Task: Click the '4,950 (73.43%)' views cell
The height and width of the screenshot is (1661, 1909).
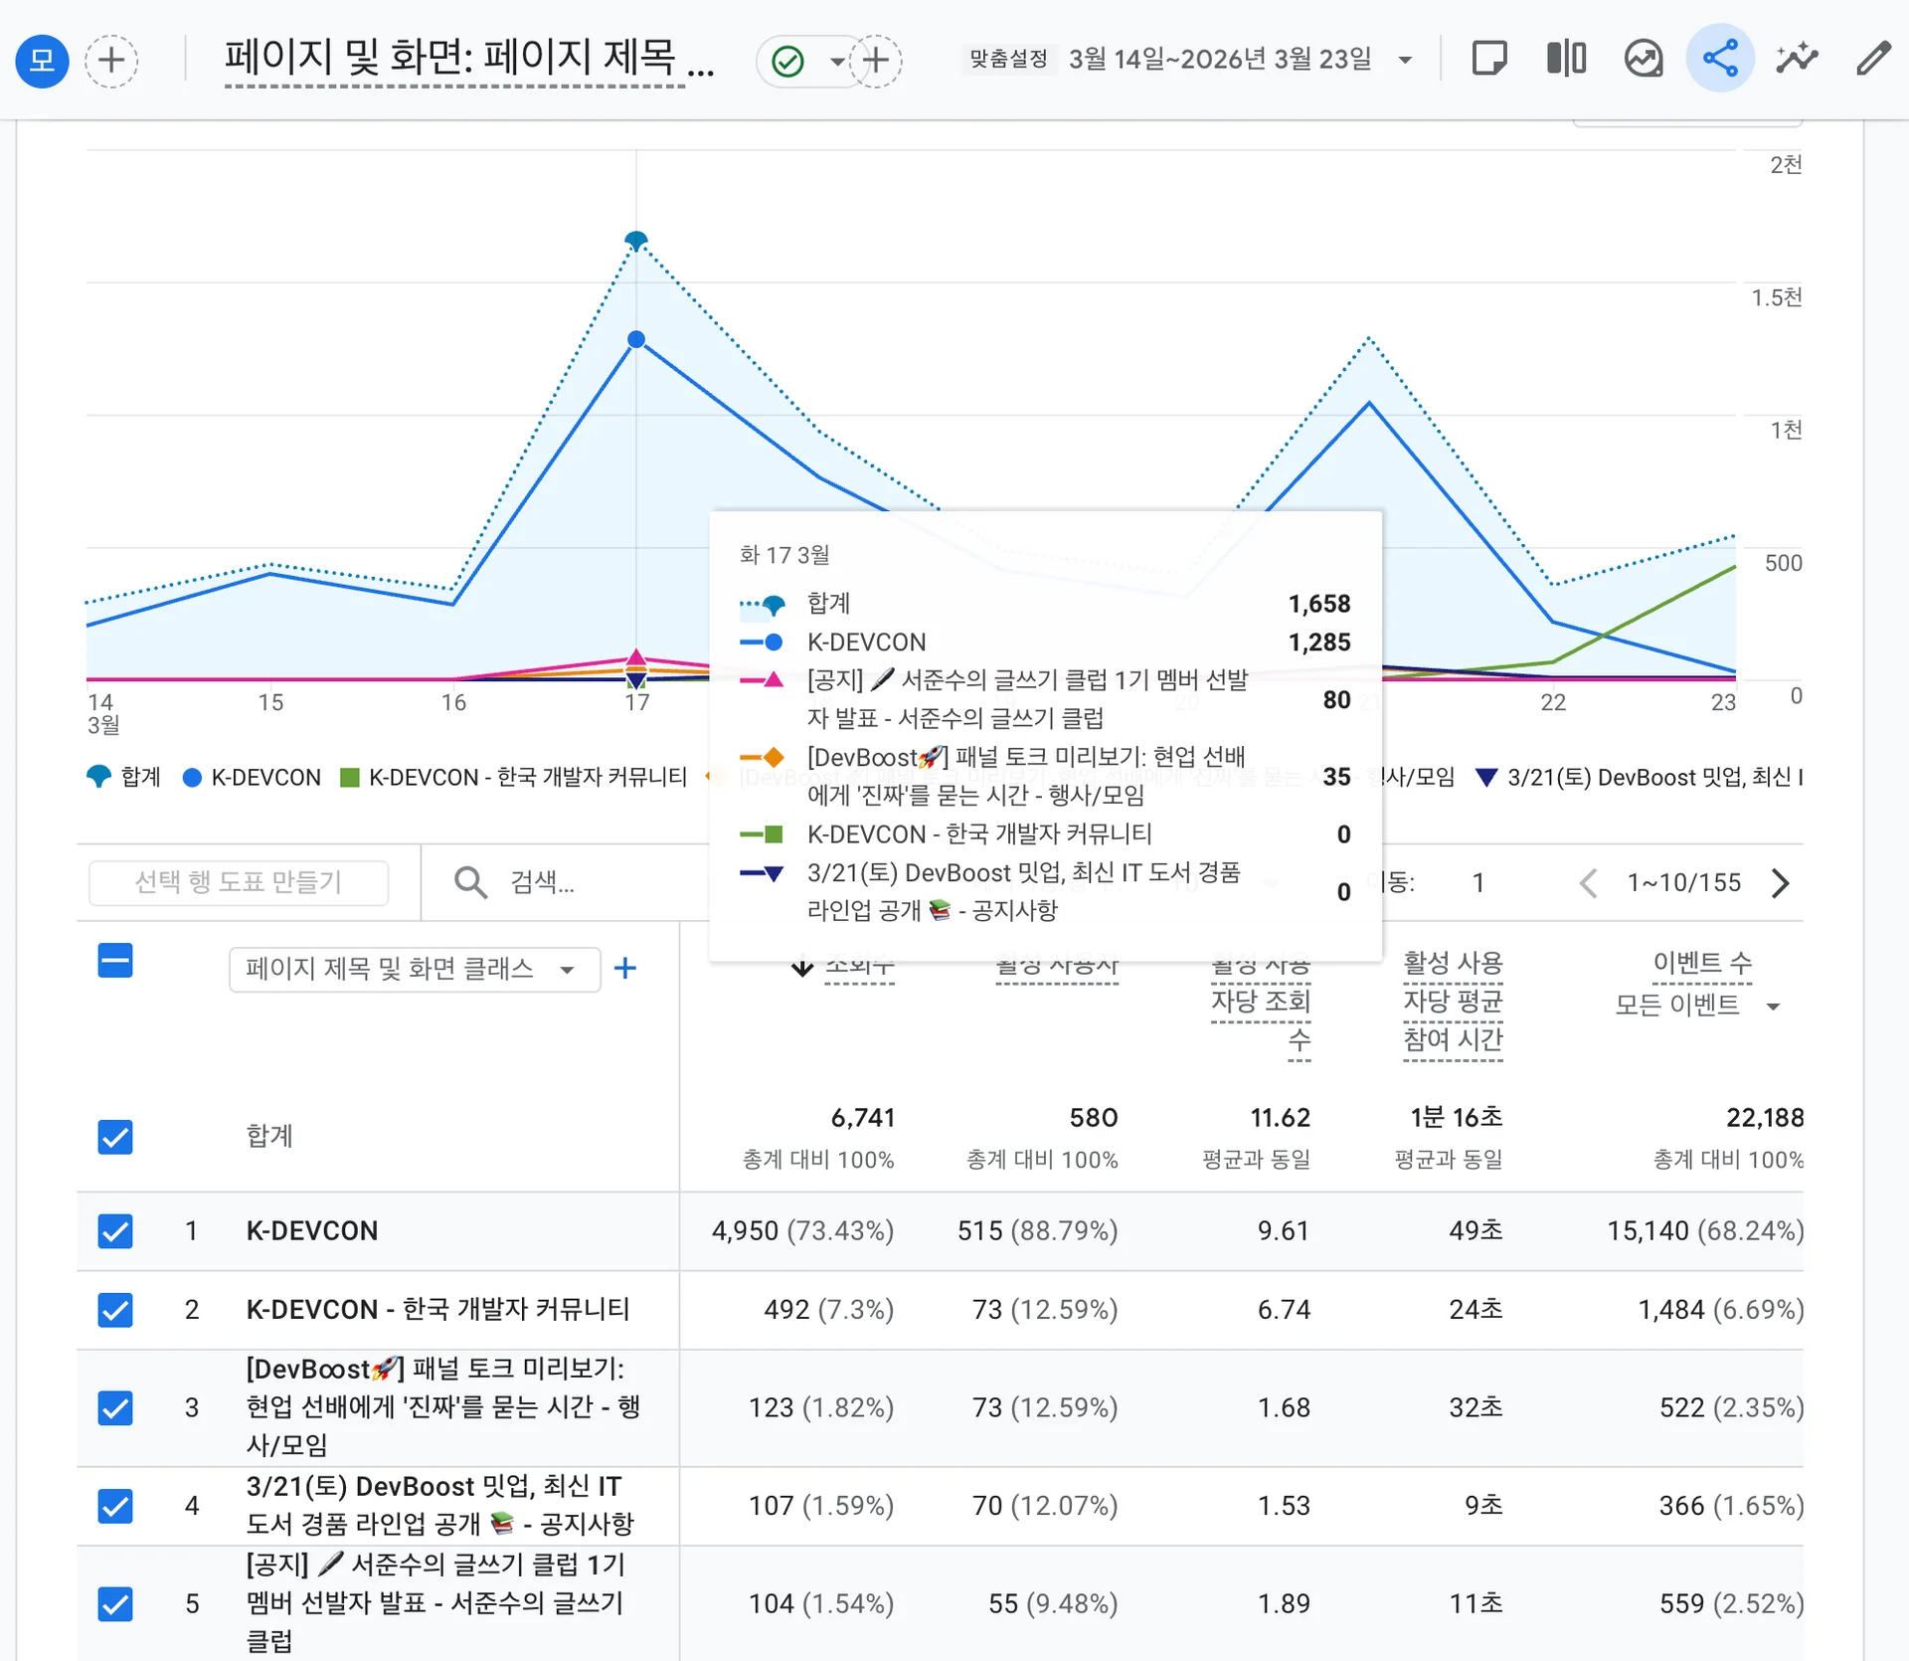Action: pos(802,1230)
